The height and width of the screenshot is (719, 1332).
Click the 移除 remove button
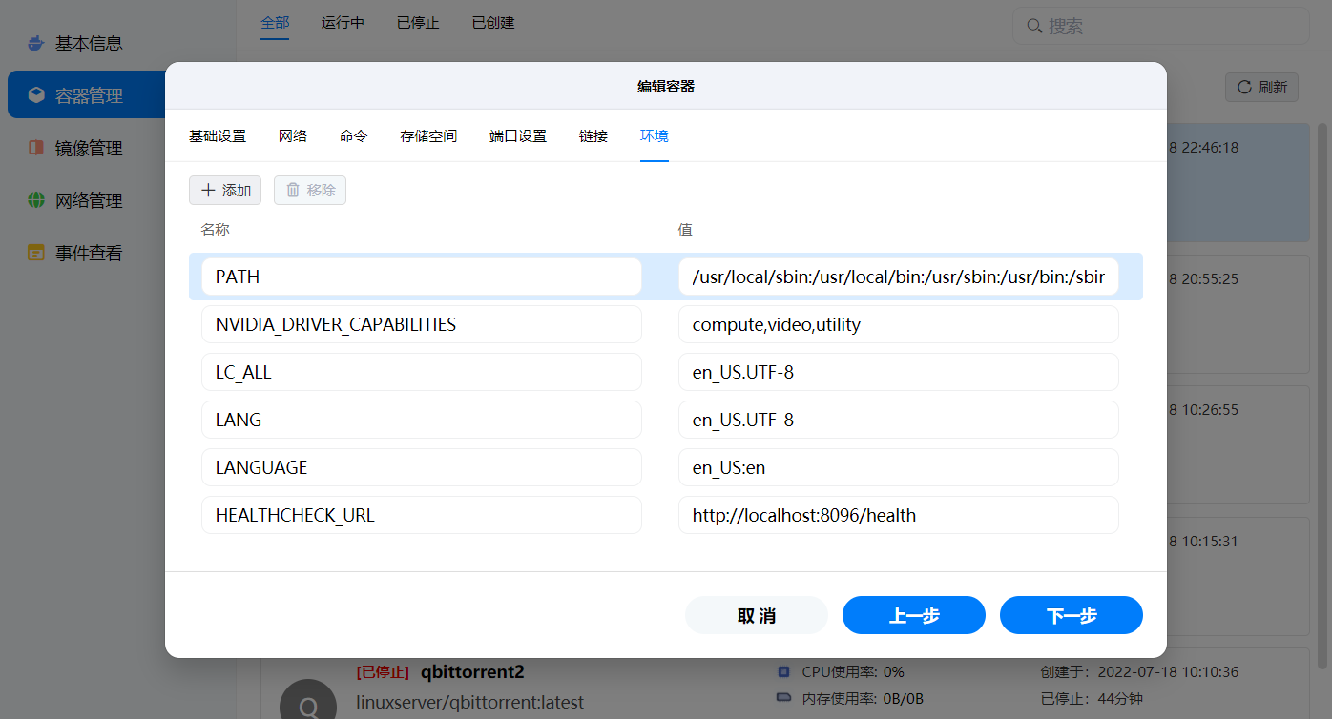(310, 190)
